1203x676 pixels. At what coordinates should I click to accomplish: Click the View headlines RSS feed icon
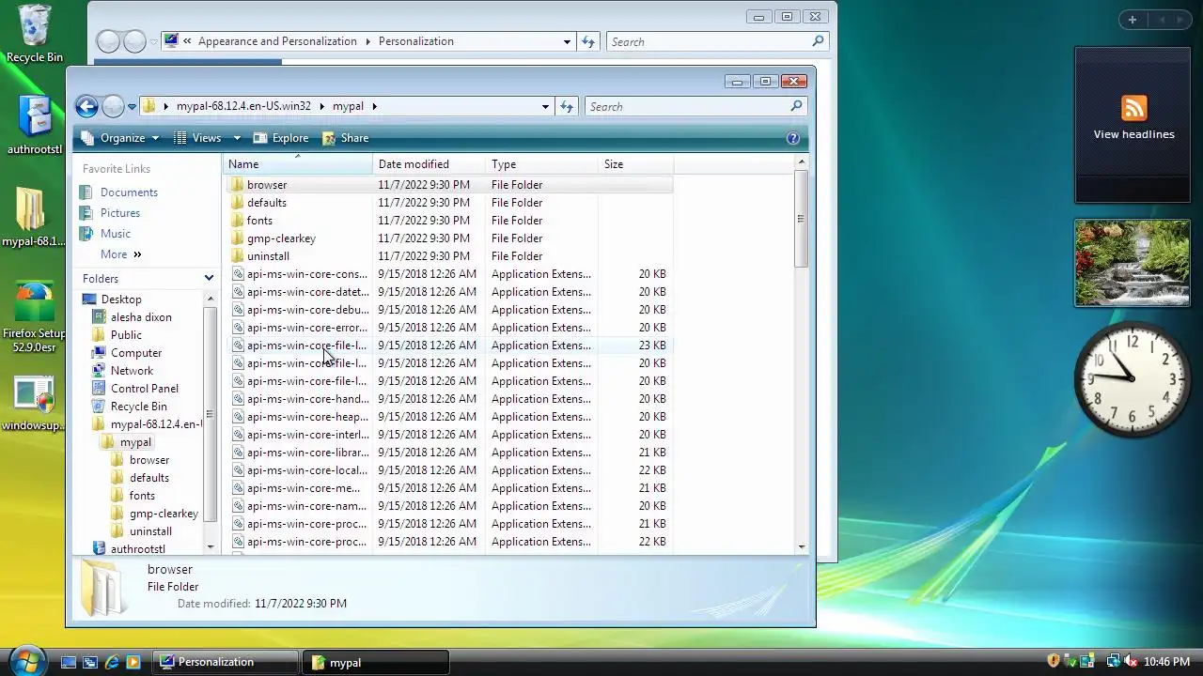1133,108
